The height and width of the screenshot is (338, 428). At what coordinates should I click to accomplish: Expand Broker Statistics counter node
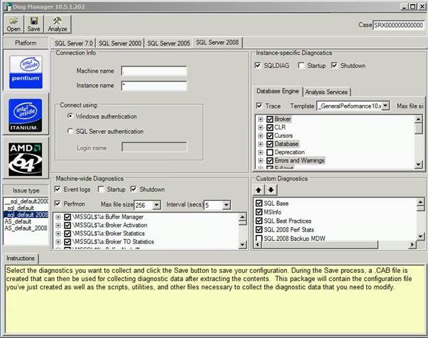click(x=58, y=234)
